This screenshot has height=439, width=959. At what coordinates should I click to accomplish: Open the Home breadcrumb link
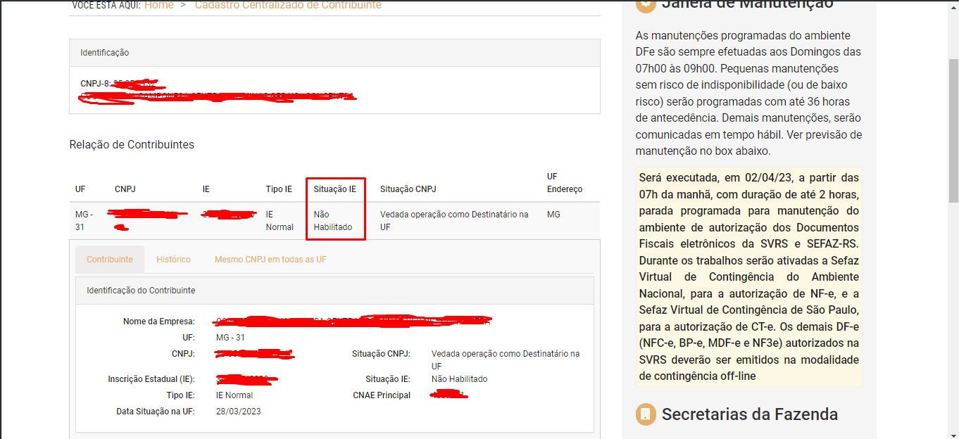[x=159, y=5]
